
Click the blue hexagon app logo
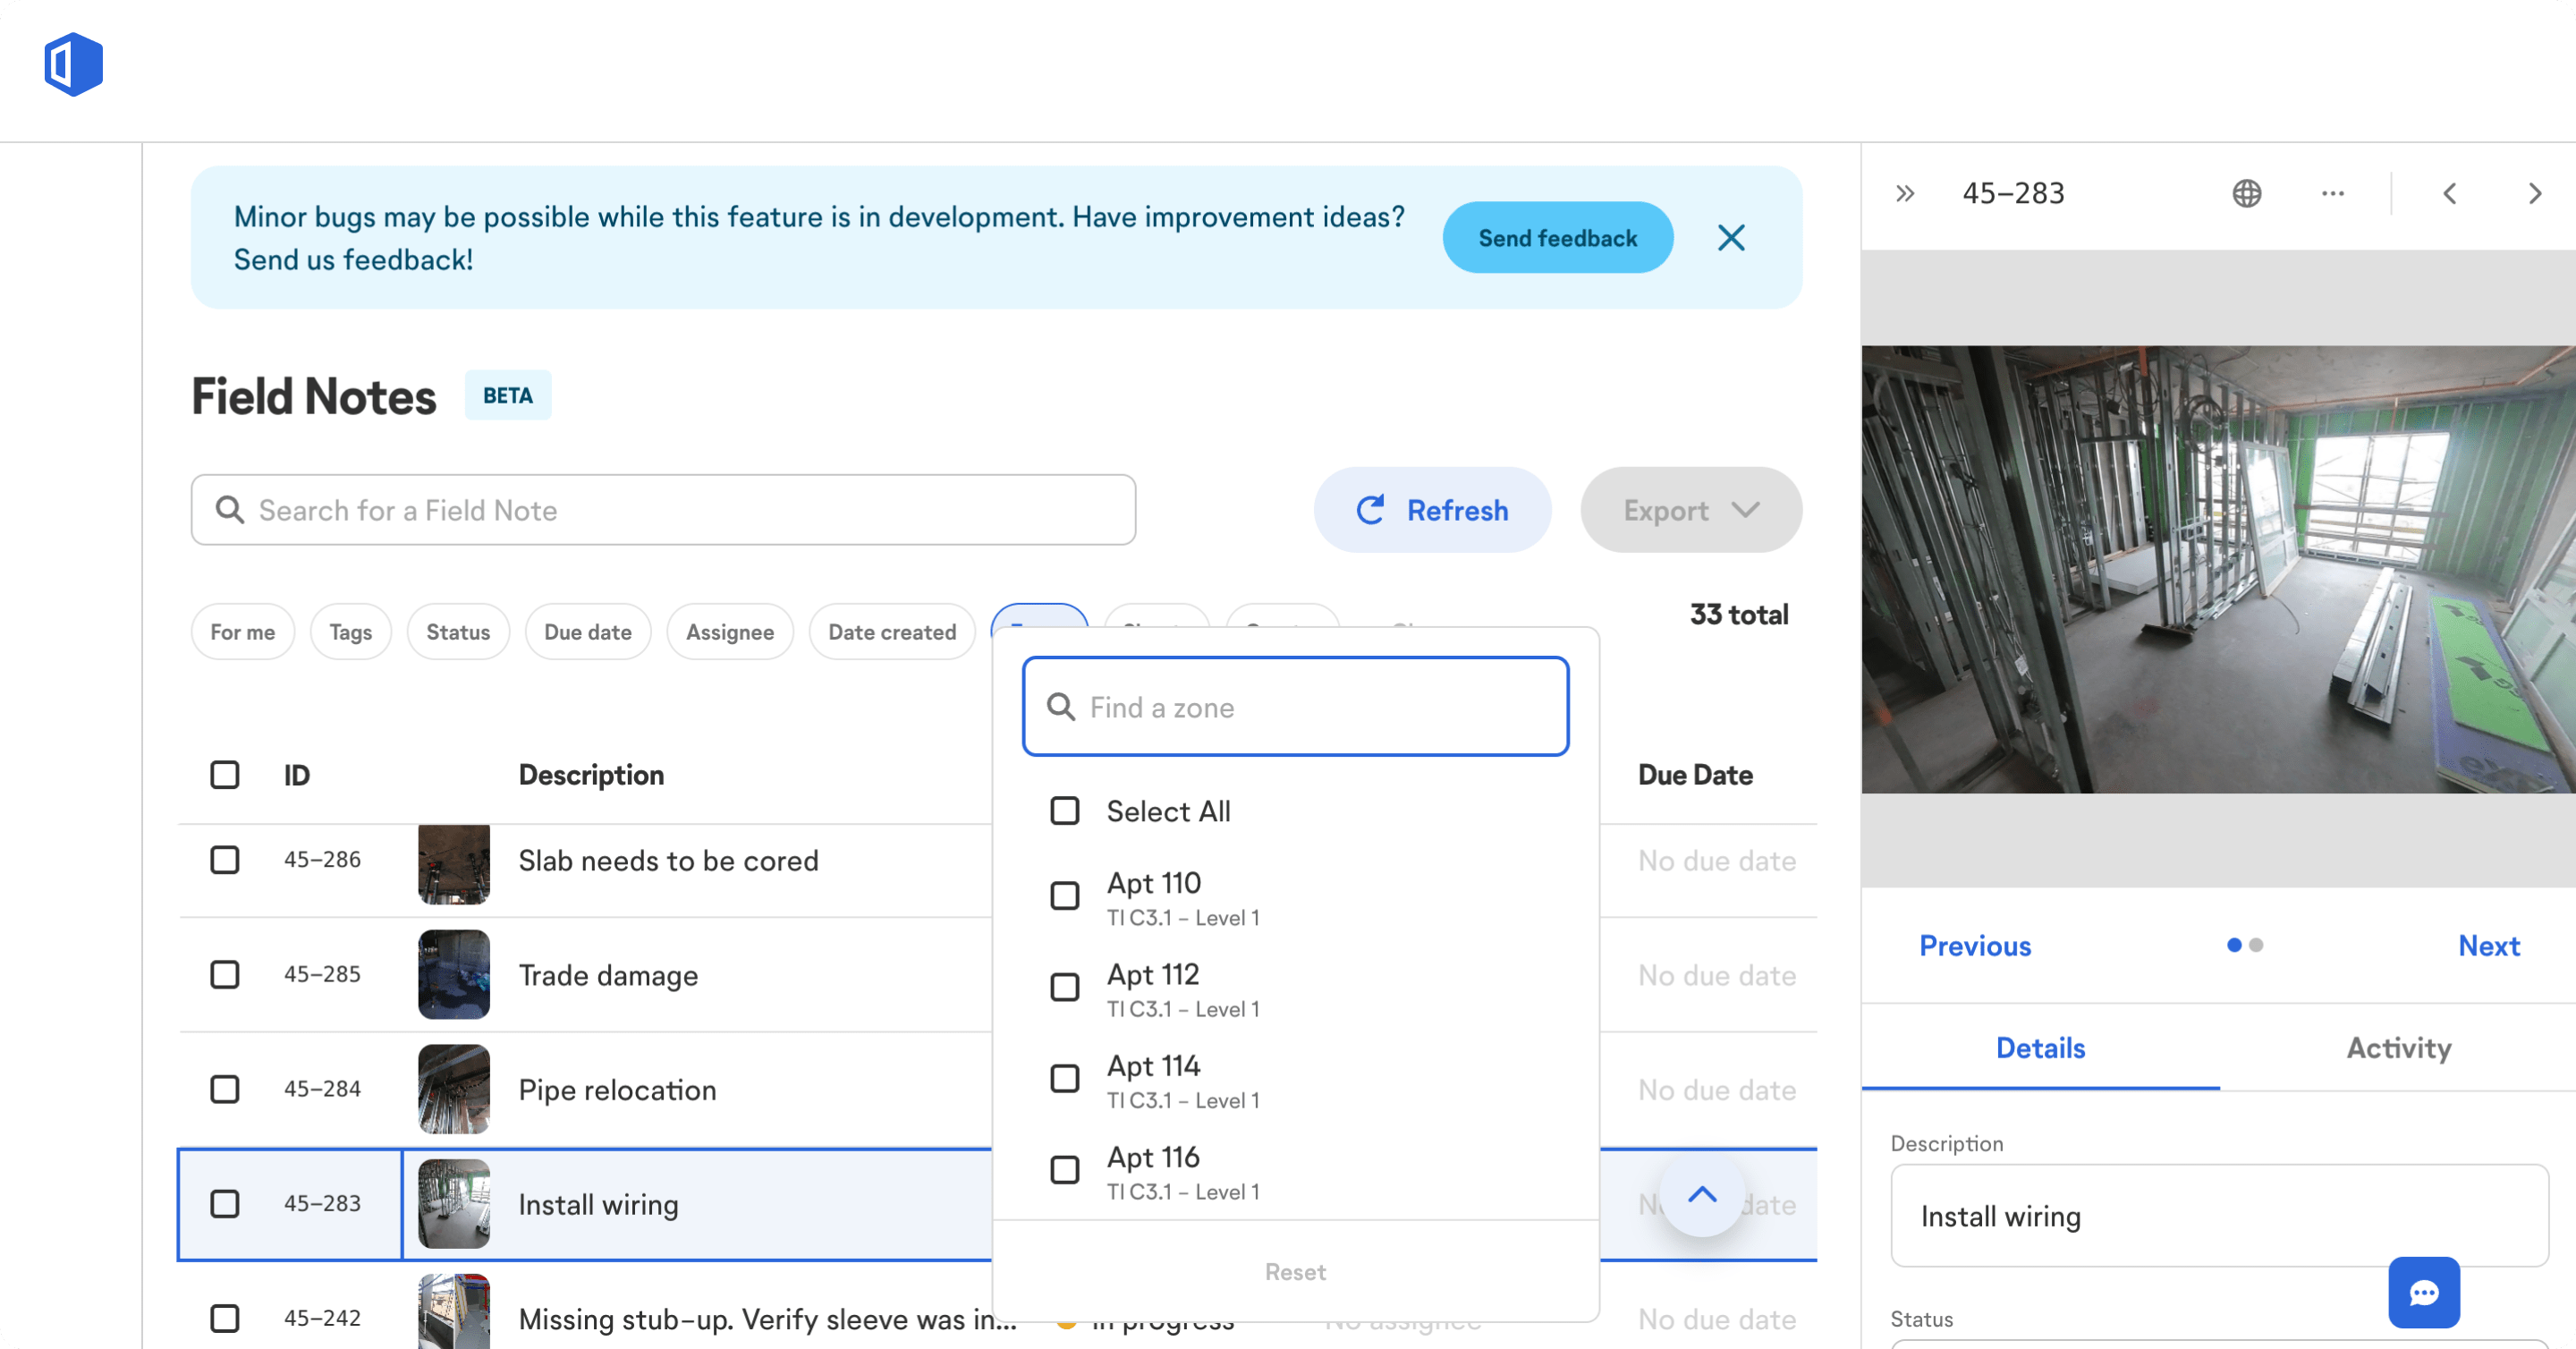[x=73, y=65]
